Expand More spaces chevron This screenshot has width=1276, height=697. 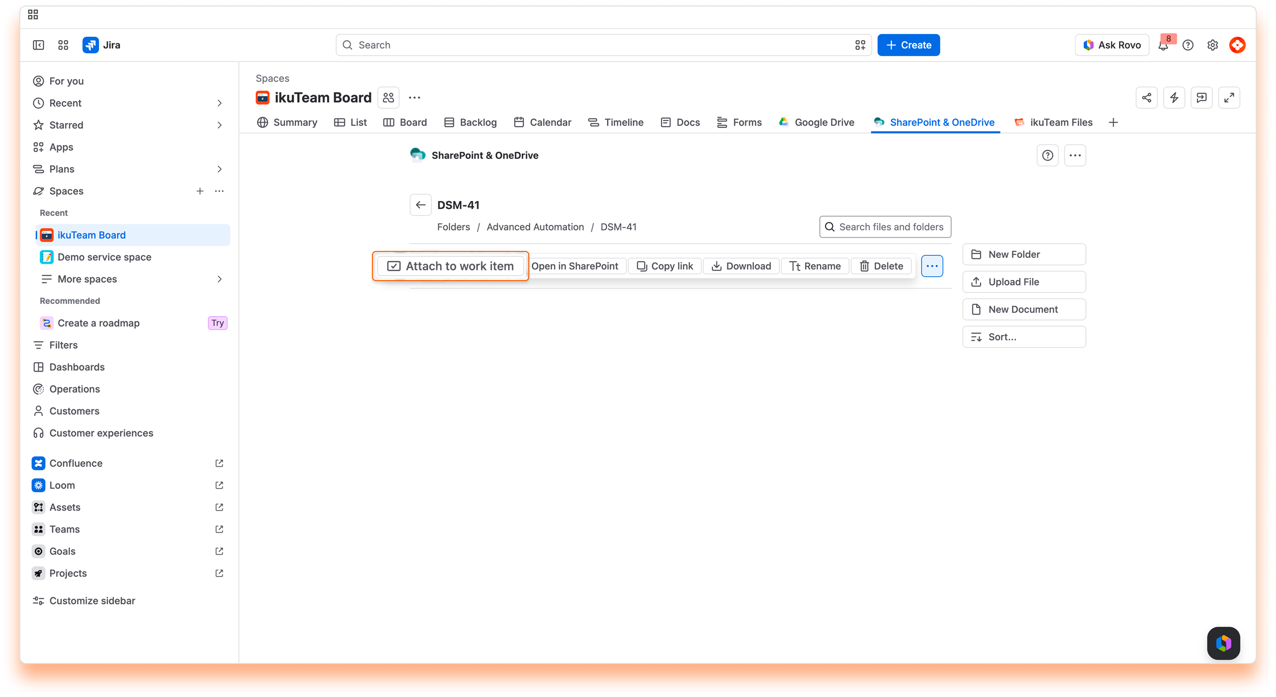tap(219, 279)
